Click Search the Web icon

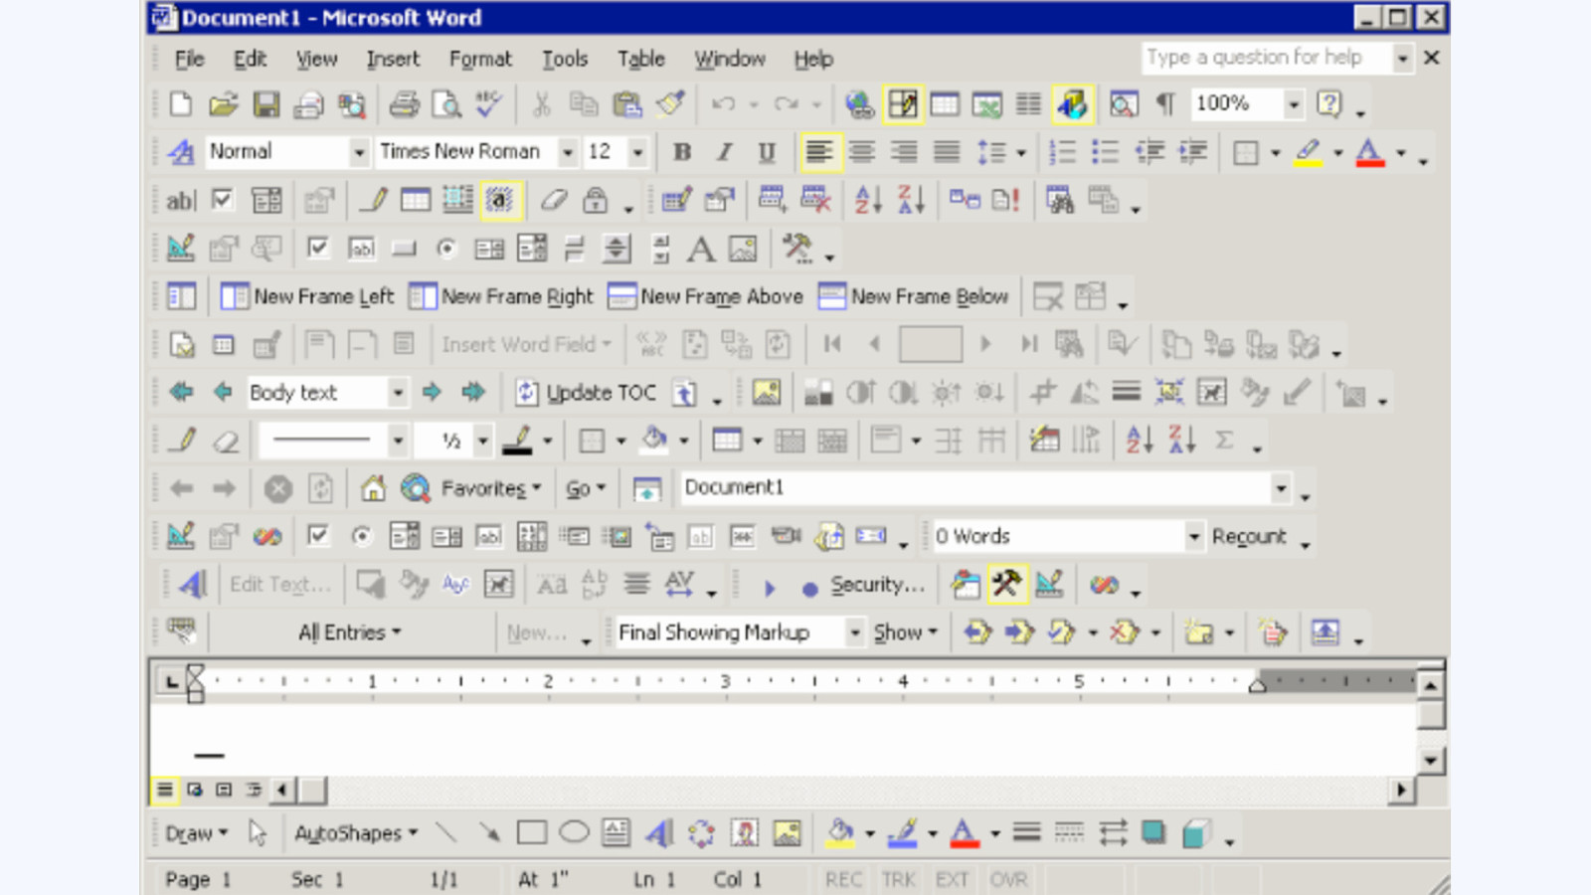415,488
